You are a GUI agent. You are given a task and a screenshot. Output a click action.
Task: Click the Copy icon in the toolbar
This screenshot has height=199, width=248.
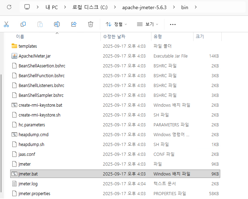tap(23, 24)
